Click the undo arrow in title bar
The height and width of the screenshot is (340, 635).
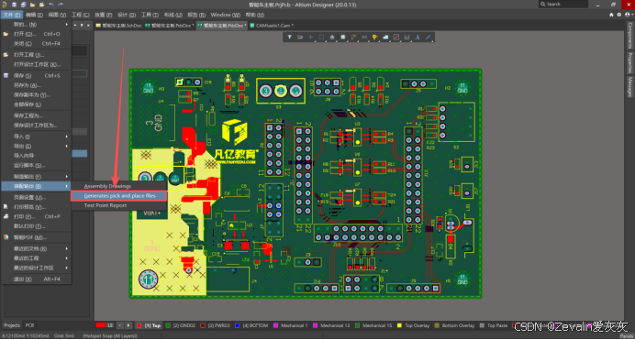tap(51, 5)
